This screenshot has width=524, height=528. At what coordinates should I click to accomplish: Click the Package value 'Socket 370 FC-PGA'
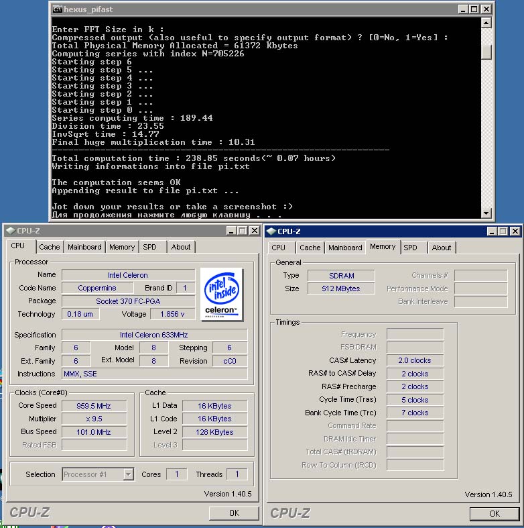128,301
